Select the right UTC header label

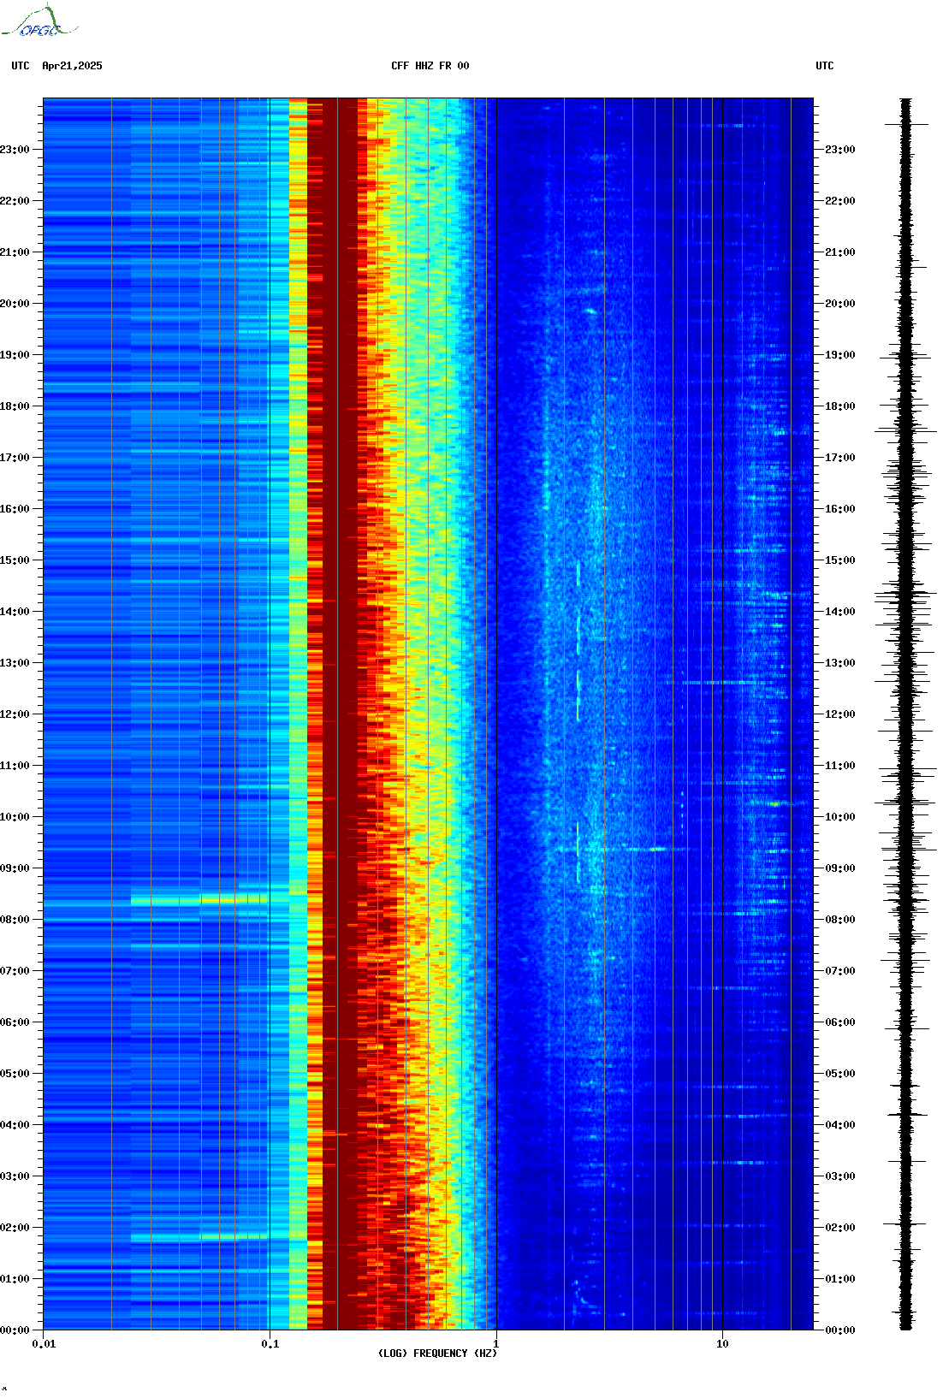point(825,66)
